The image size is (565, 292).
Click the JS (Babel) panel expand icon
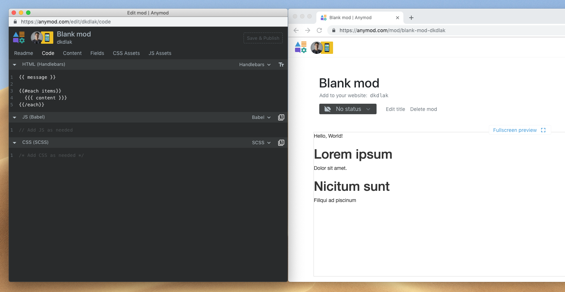(x=281, y=117)
